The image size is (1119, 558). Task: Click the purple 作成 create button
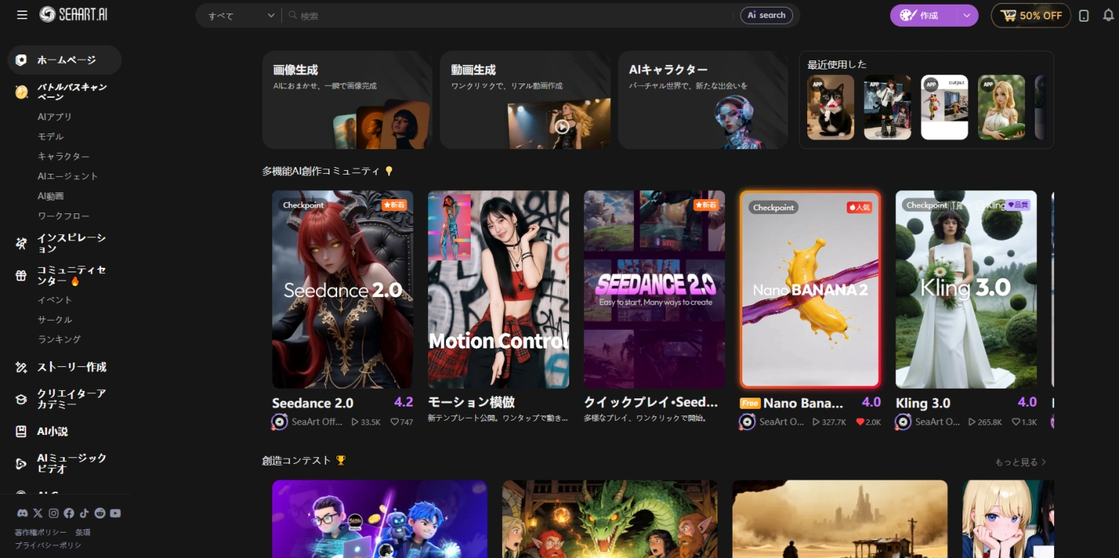[x=924, y=16]
